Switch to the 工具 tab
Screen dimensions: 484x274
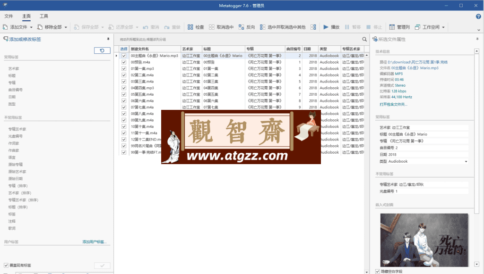pyautogui.click(x=44, y=16)
